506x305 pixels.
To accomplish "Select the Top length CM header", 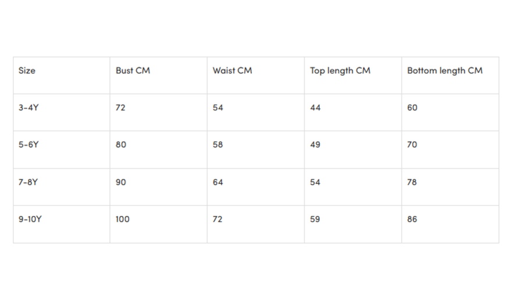I will tap(340, 70).
